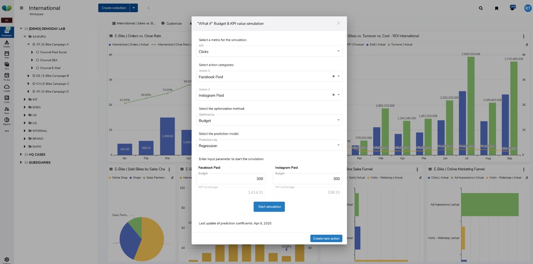This screenshot has height=264, width=533.
Task: Open the Predictions by Regression dropdown
Action: 269,146
